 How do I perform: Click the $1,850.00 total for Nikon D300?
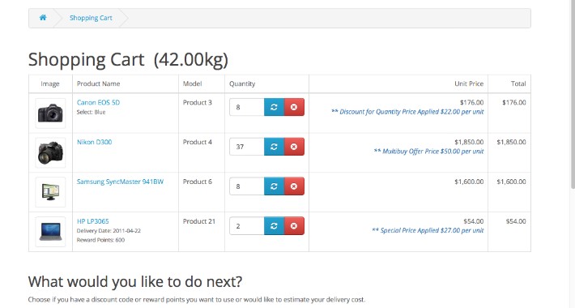tap(511, 142)
